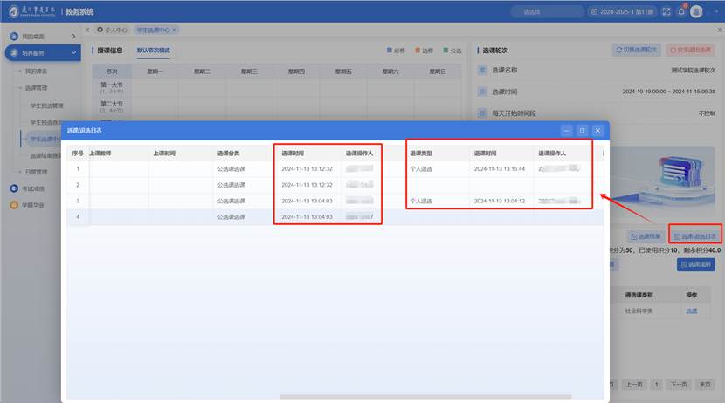725x403 pixels.
Task: Maximize the 选课/退选日志 dialog
Action: (582, 130)
